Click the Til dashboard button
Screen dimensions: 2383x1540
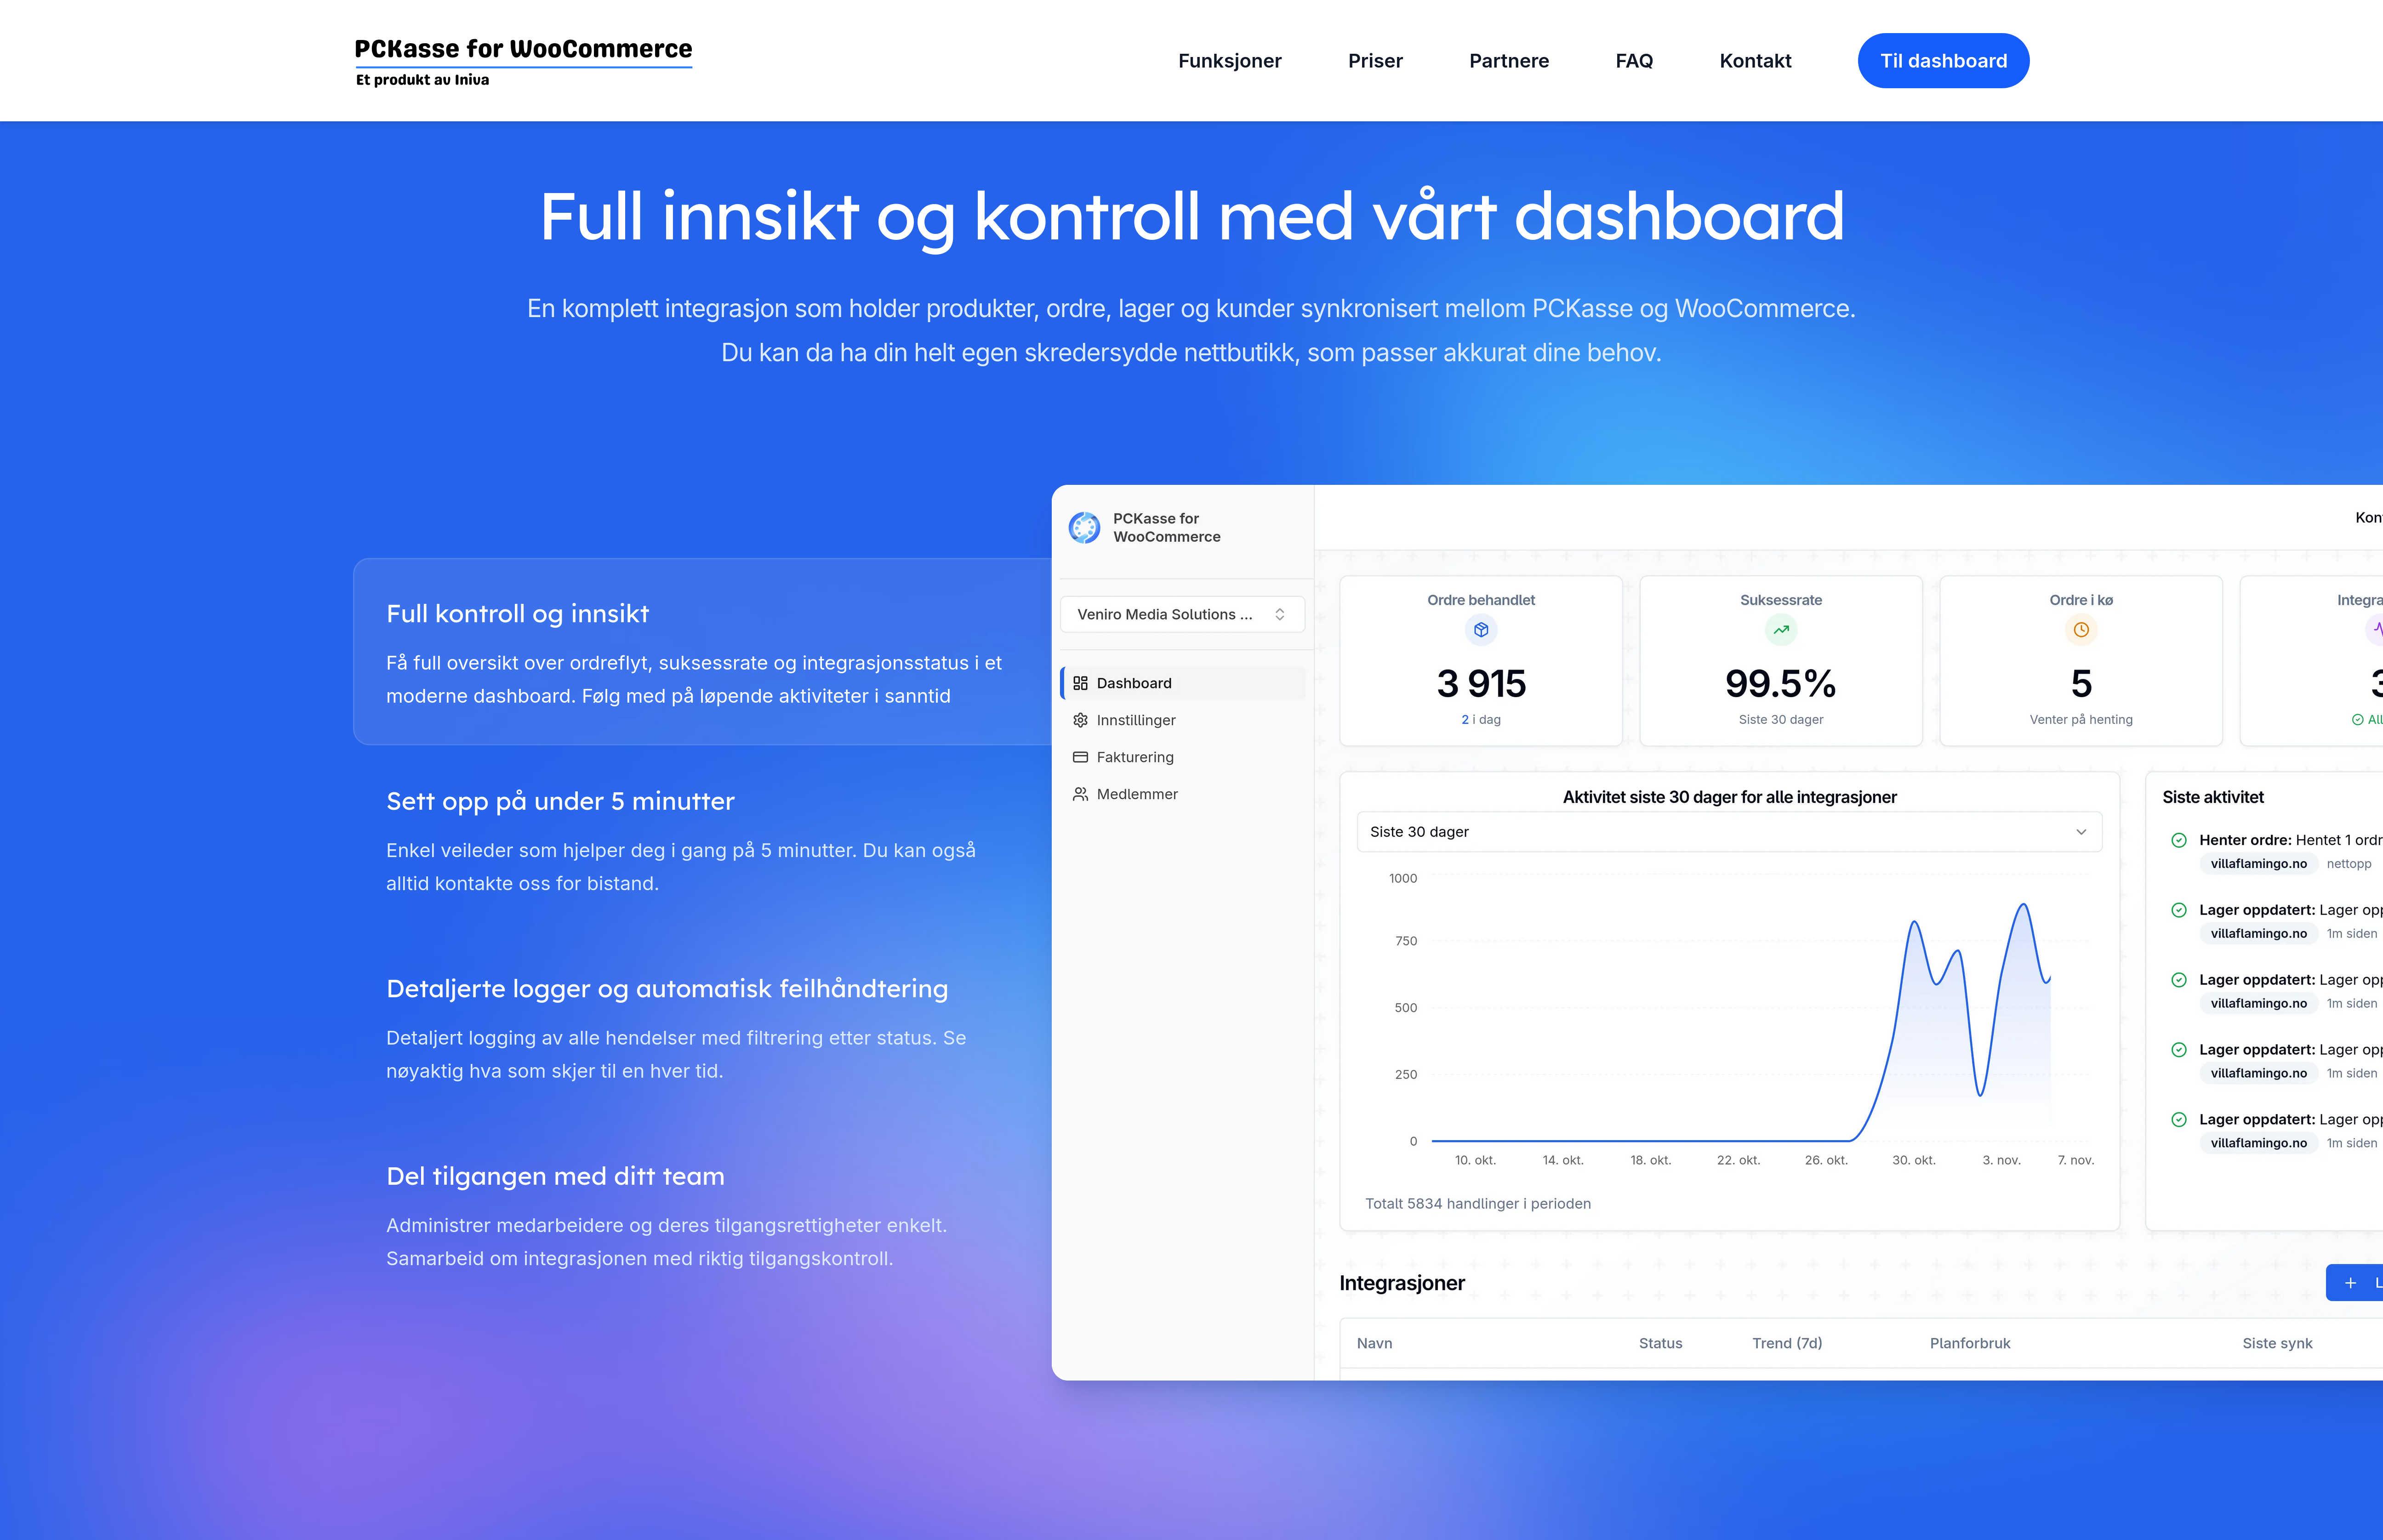point(1943,60)
